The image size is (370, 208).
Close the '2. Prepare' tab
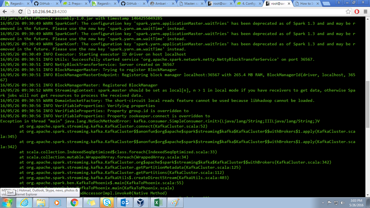coord(86,4)
